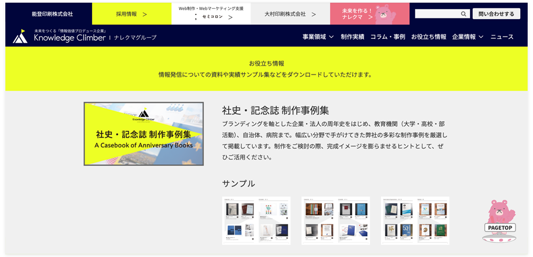Click the search magnifier icon
This screenshot has width=533, height=257.
coord(463,14)
